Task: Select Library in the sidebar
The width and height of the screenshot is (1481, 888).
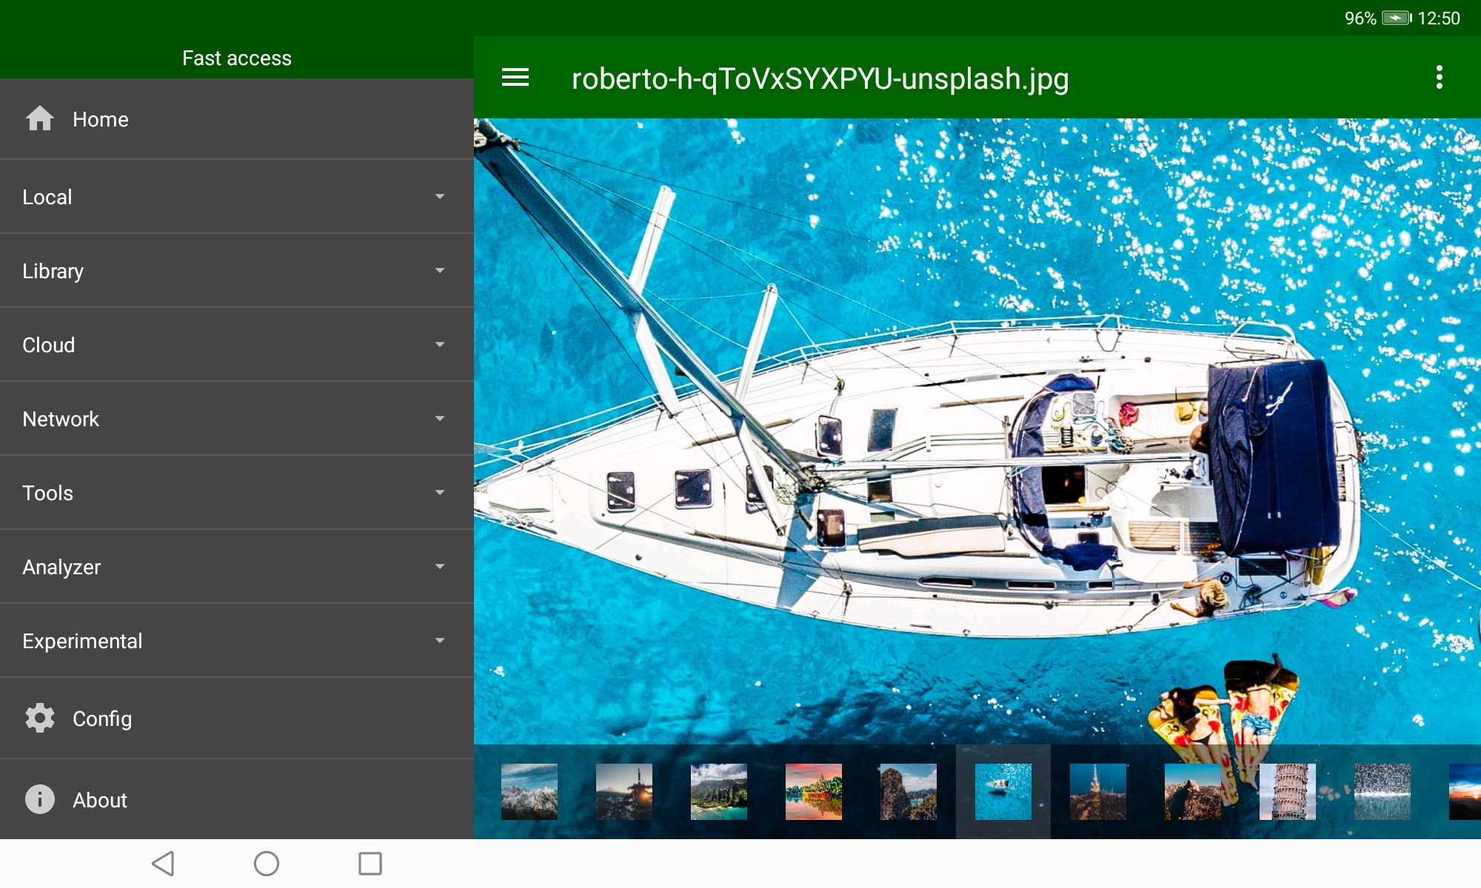Action: tap(237, 271)
